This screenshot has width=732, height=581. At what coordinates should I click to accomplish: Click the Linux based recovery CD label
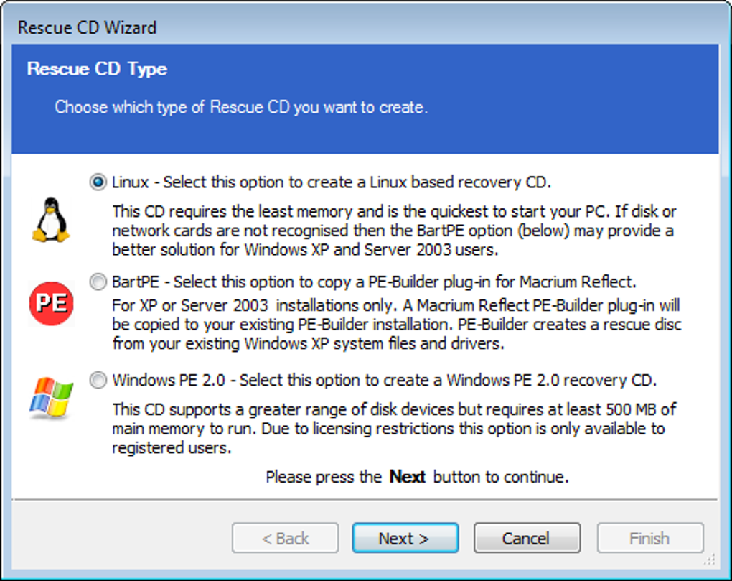(332, 182)
